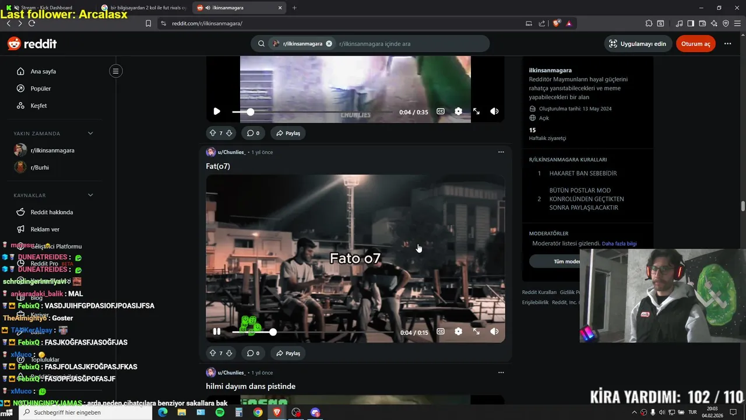Open the Reddit logo home link
The image size is (746, 420).
pyautogui.click(x=32, y=44)
